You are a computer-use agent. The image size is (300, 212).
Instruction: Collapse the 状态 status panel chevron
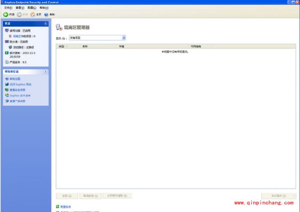click(45, 24)
